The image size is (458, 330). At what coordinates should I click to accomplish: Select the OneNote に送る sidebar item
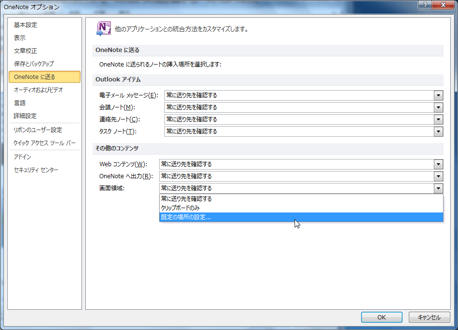coord(44,77)
